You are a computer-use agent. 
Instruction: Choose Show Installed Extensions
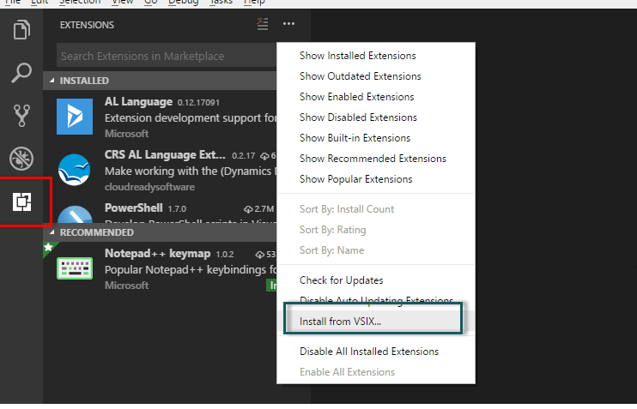(357, 56)
